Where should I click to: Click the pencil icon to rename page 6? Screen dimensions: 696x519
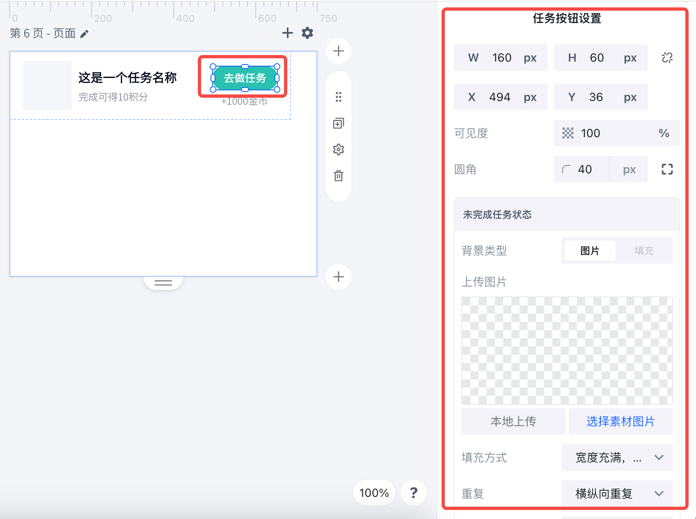click(x=84, y=34)
